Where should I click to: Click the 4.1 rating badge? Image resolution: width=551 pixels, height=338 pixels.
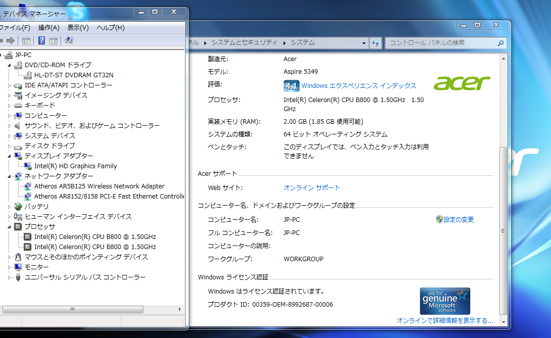pyautogui.click(x=291, y=86)
